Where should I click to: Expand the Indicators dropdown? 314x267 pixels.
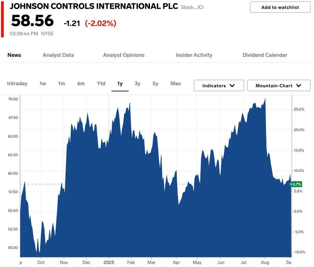[x=219, y=85]
